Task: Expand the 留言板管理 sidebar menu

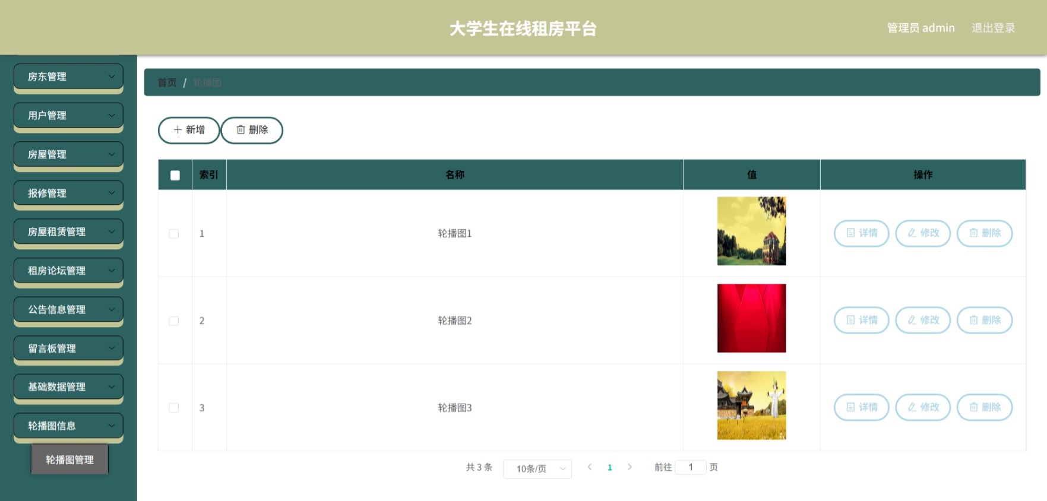Action: pos(68,348)
